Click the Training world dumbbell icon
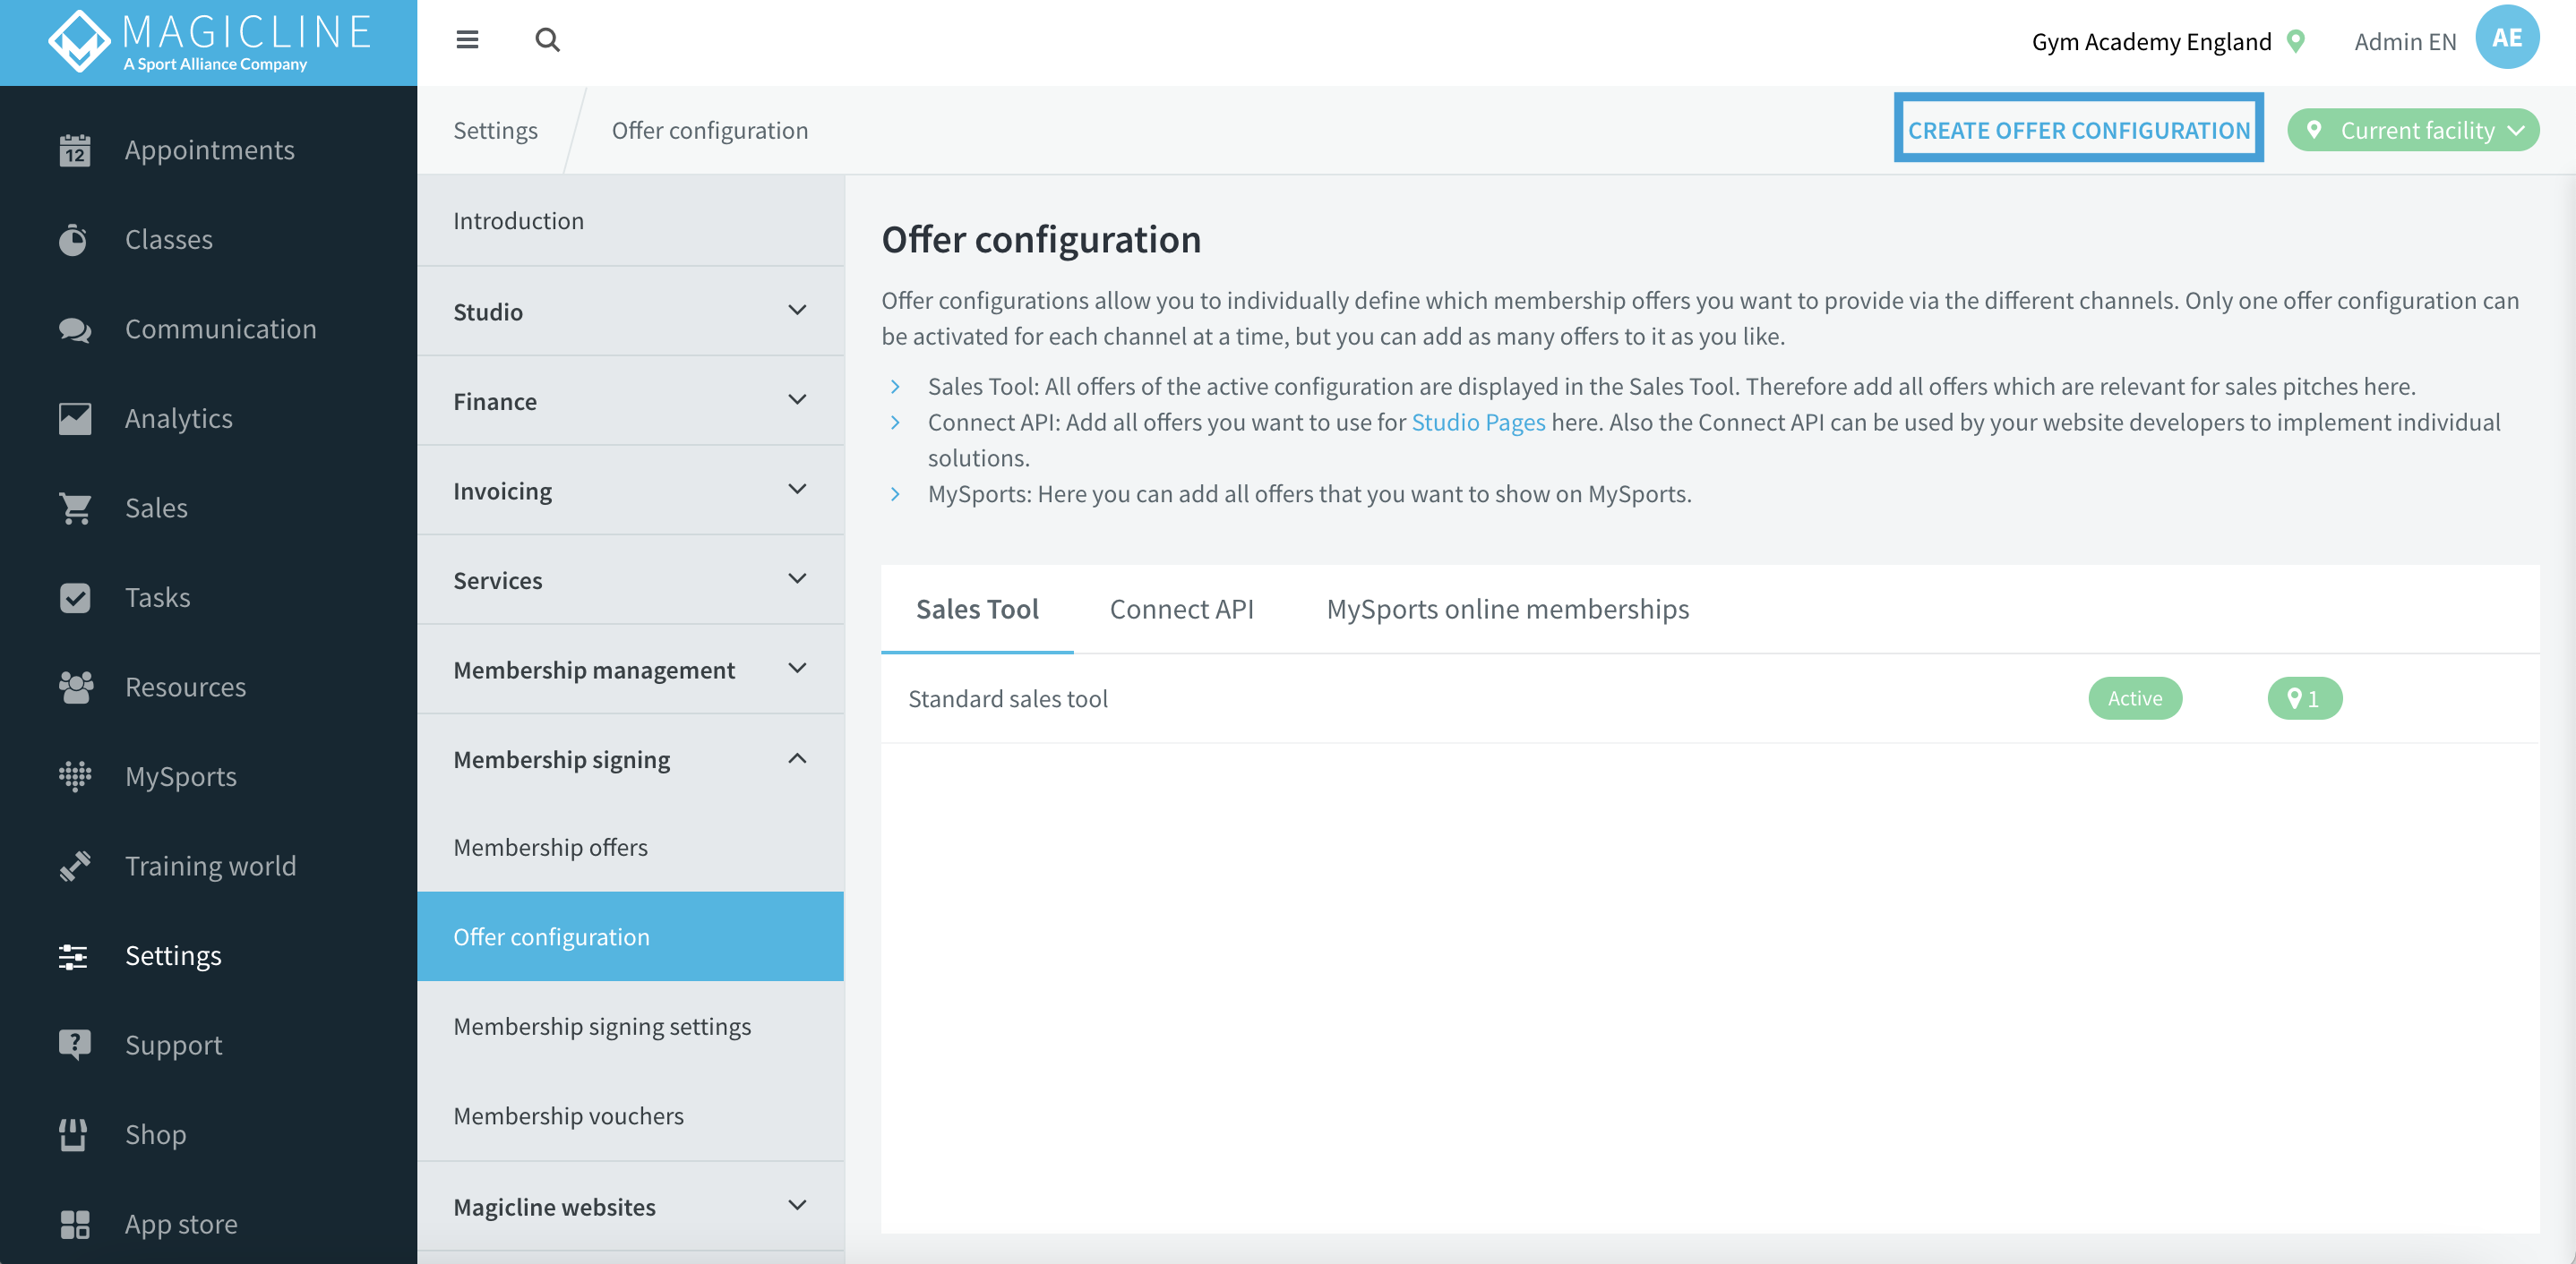 pos(75,867)
